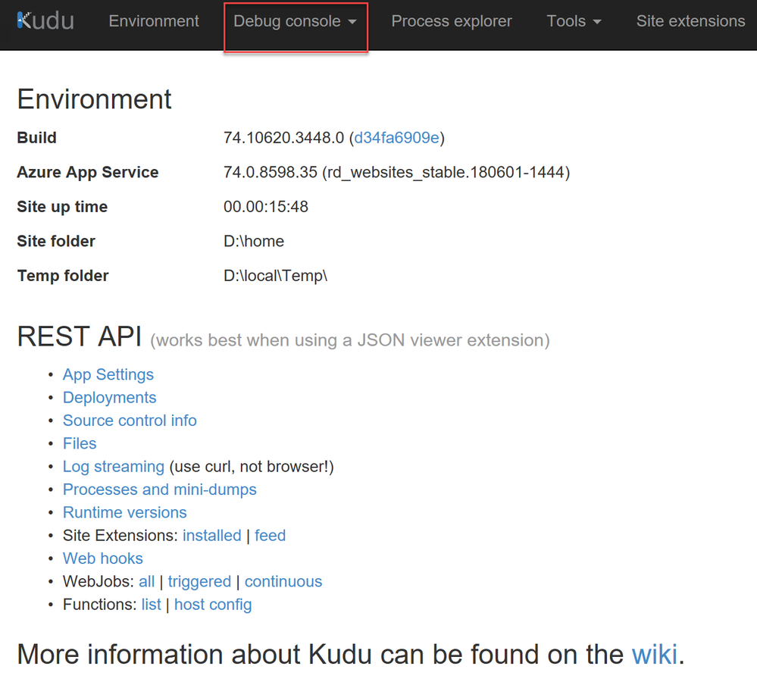Viewport: 757px width, 688px height.
Task: Click the Kudu logo
Action: coord(45,21)
